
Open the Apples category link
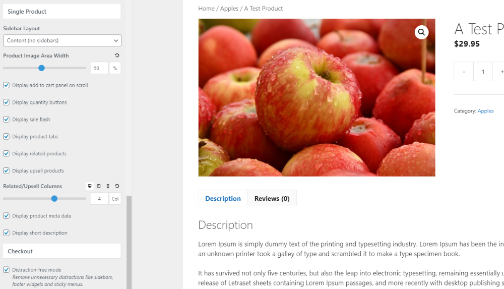(485, 111)
